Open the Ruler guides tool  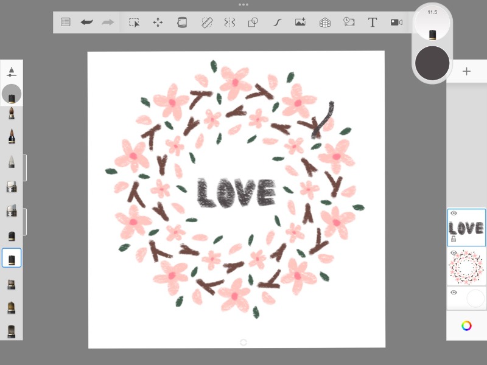click(x=206, y=22)
